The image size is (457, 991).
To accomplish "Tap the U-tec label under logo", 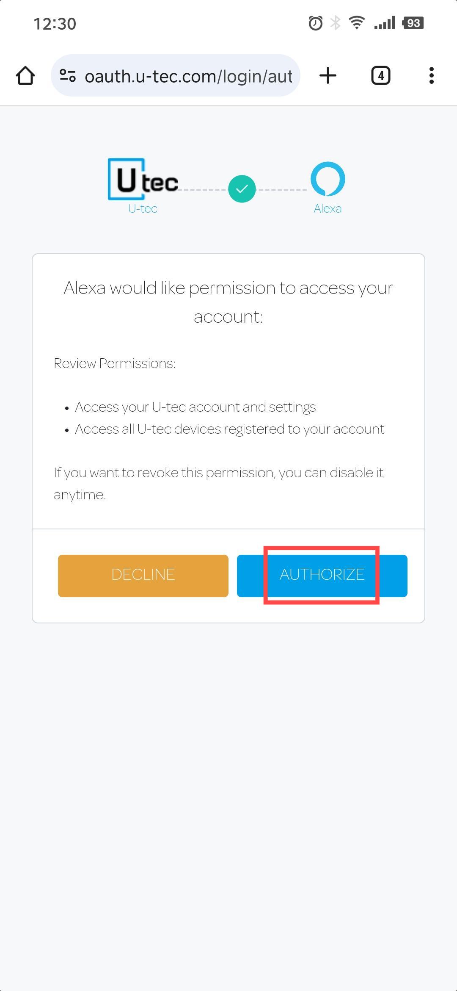I will coord(143,208).
